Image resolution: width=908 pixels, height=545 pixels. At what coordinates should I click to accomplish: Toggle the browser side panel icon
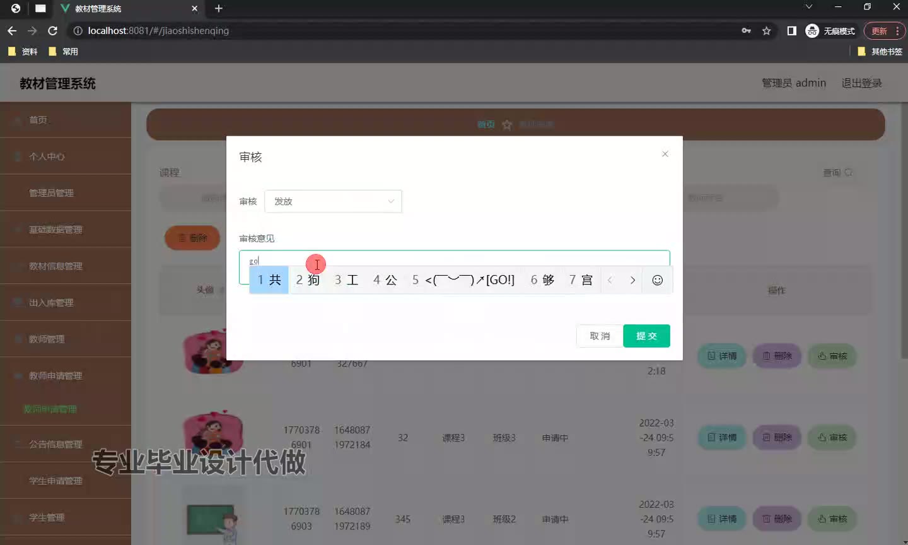[x=791, y=30]
